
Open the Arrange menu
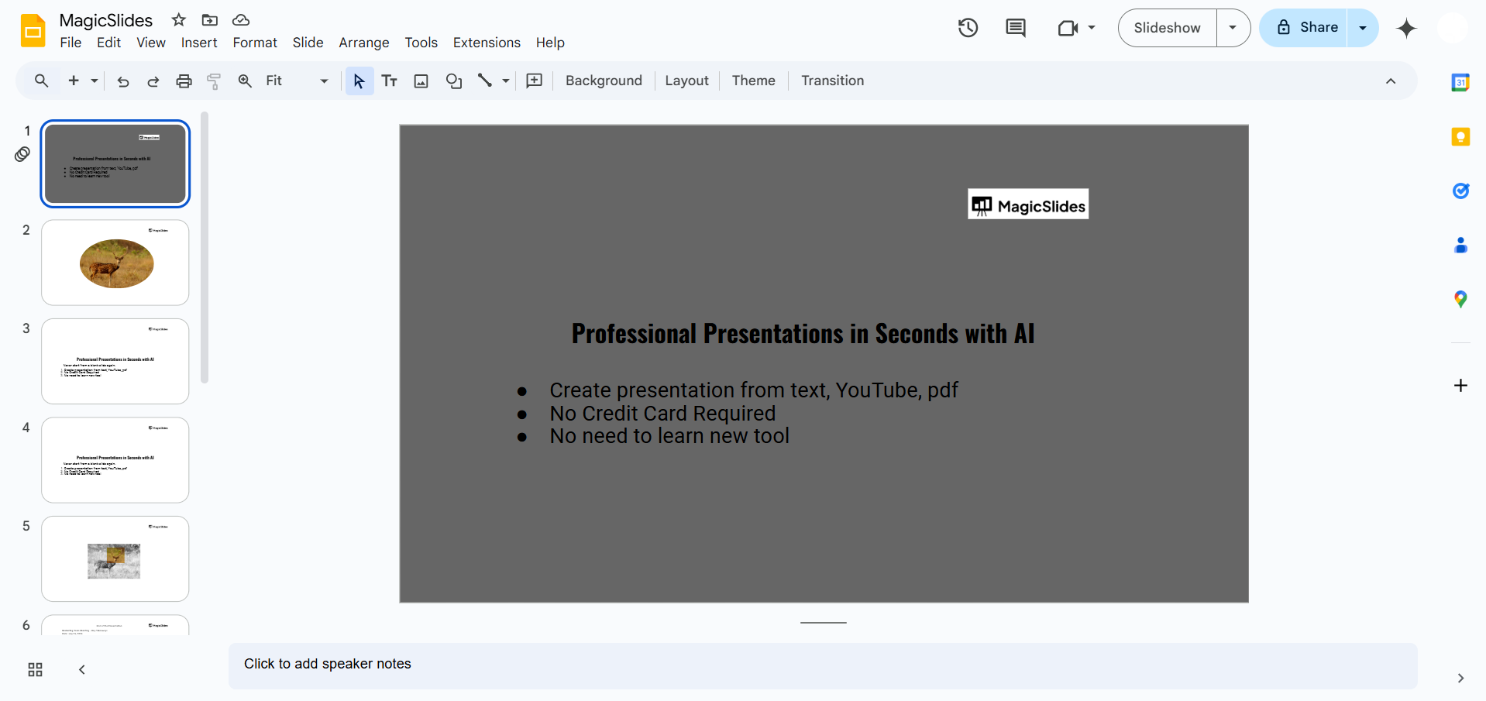pos(363,43)
